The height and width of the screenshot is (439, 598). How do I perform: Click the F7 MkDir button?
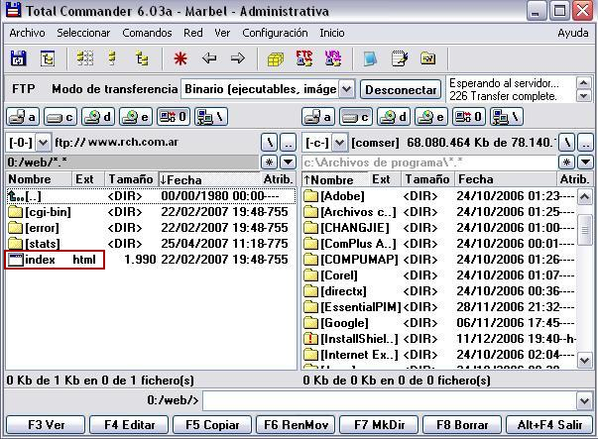[379, 424]
